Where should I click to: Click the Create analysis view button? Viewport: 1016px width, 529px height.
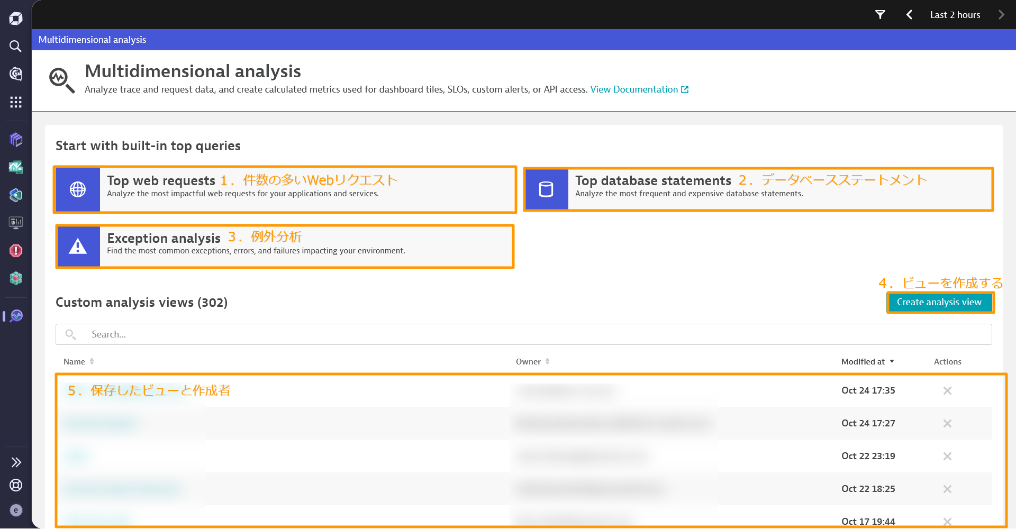click(939, 302)
